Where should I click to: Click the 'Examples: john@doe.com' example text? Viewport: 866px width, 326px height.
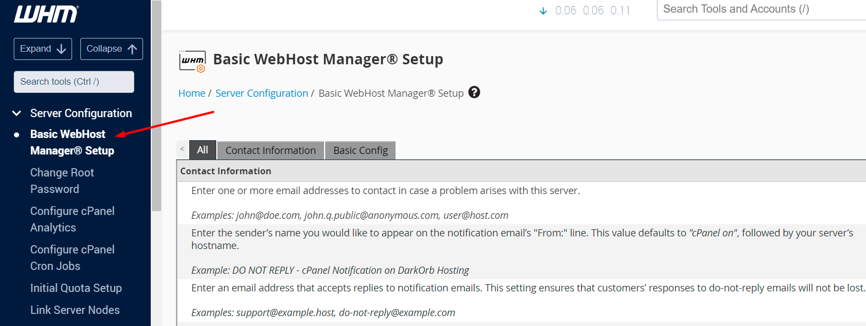[350, 216]
